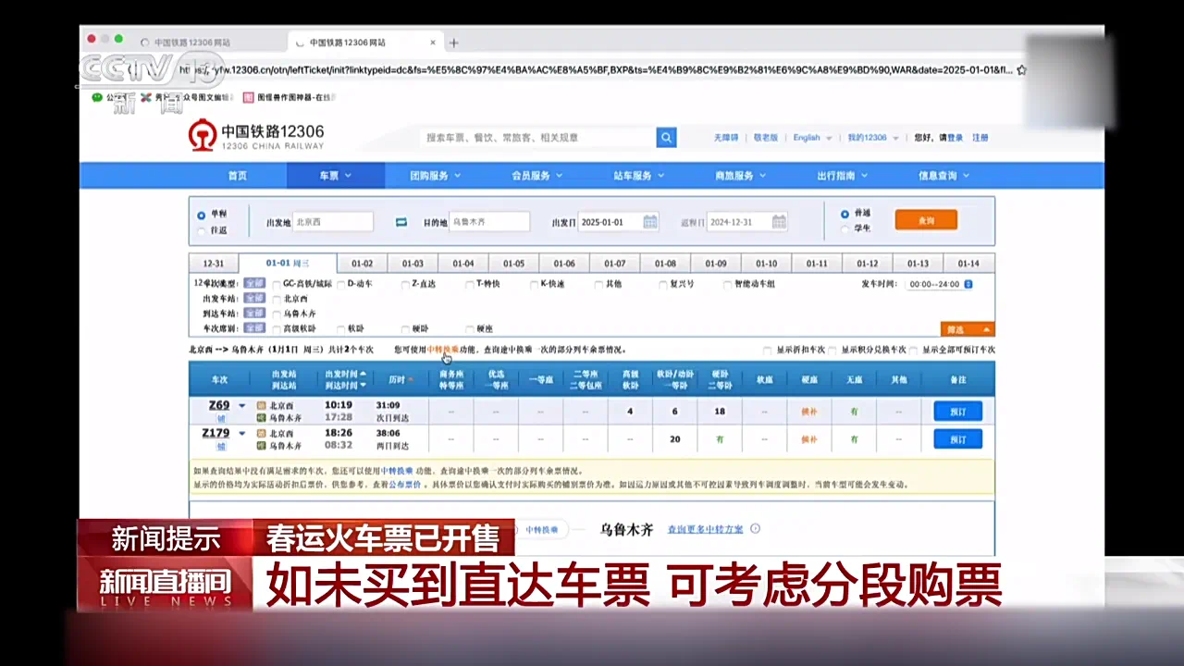
Task: Swap departure and destination stations icon
Action: tap(400, 222)
